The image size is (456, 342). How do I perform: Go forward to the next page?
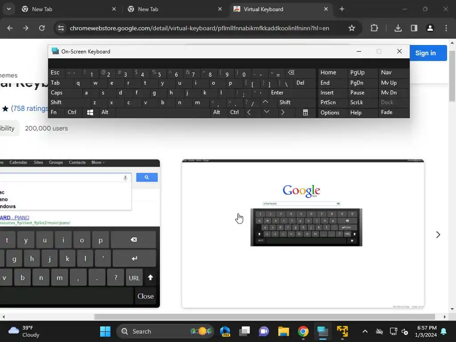coord(26,28)
